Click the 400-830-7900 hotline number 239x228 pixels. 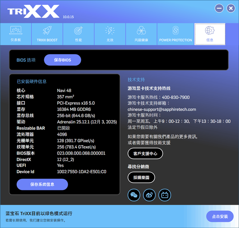(176, 97)
